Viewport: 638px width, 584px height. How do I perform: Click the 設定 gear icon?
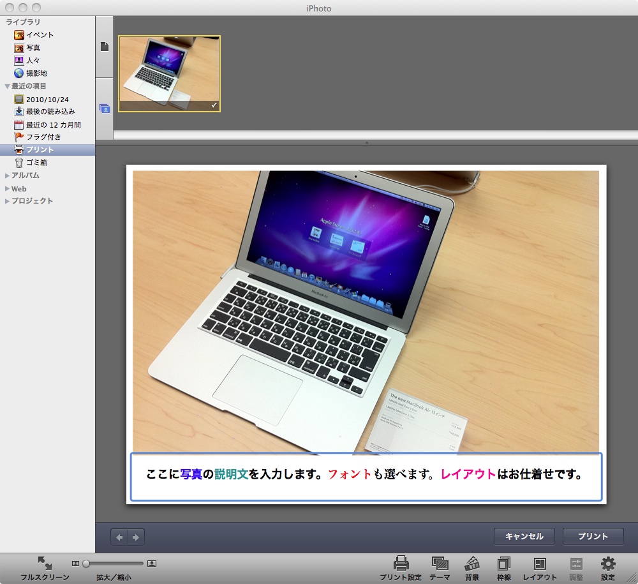(608, 564)
